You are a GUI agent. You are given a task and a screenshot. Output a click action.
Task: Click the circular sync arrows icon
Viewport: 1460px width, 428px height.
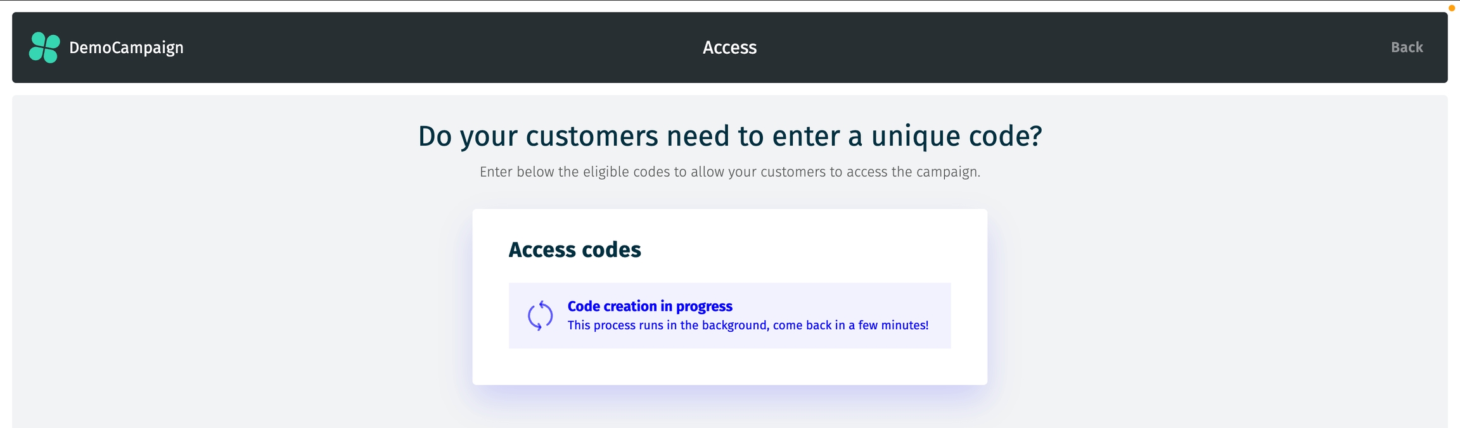click(x=540, y=315)
